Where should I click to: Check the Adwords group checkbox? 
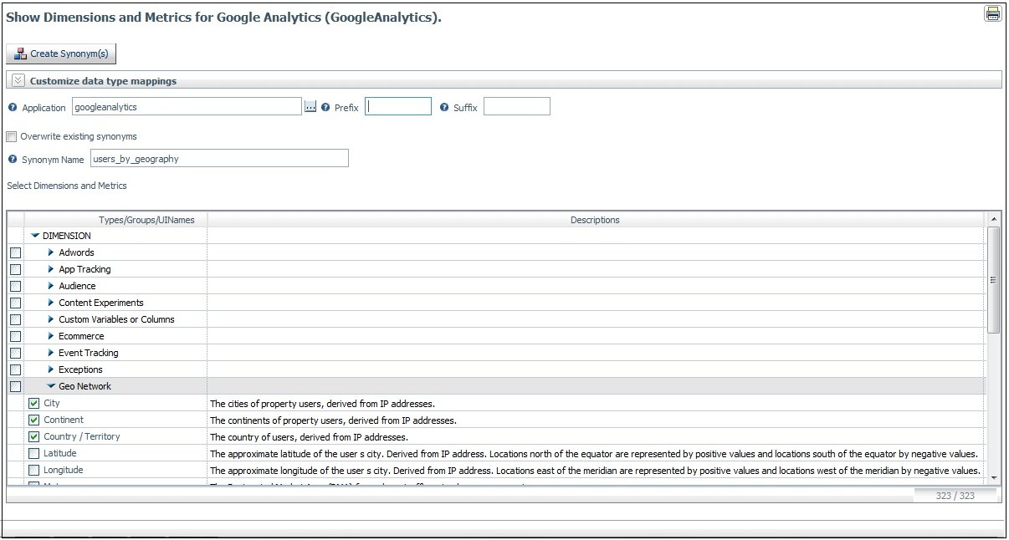[15, 252]
